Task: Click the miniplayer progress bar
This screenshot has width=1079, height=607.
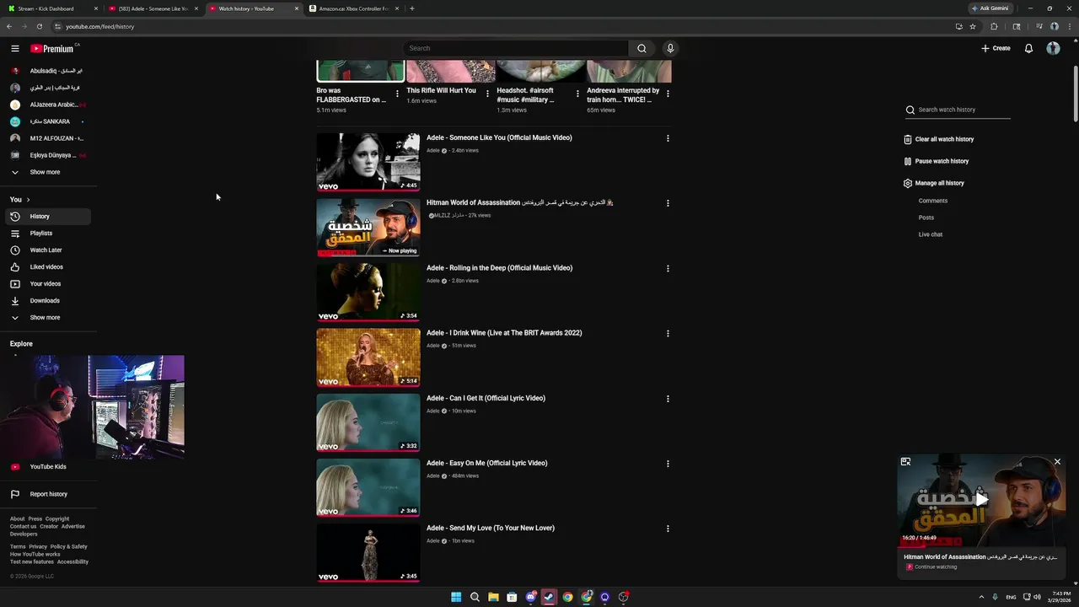Action: pyautogui.click(x=981, y=546)
